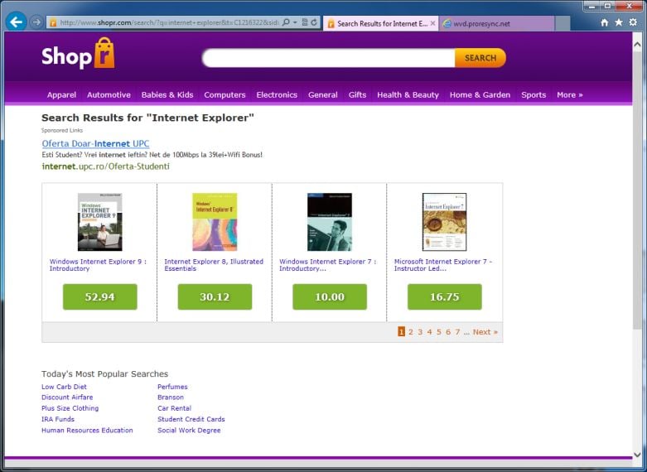647x472 pixels.
Task: Click the 52.94 price button
Action: [100, 296]
